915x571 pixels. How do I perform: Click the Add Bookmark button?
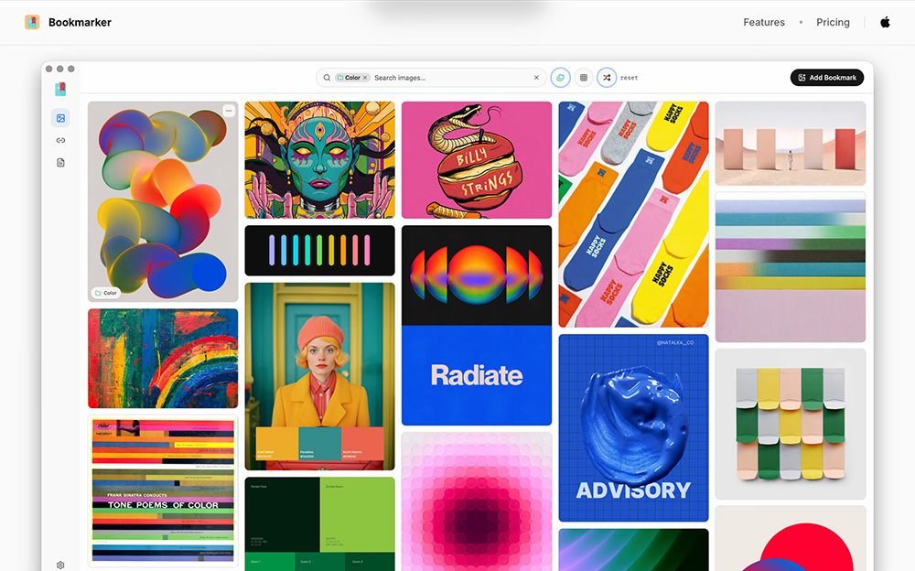(827, 78)
